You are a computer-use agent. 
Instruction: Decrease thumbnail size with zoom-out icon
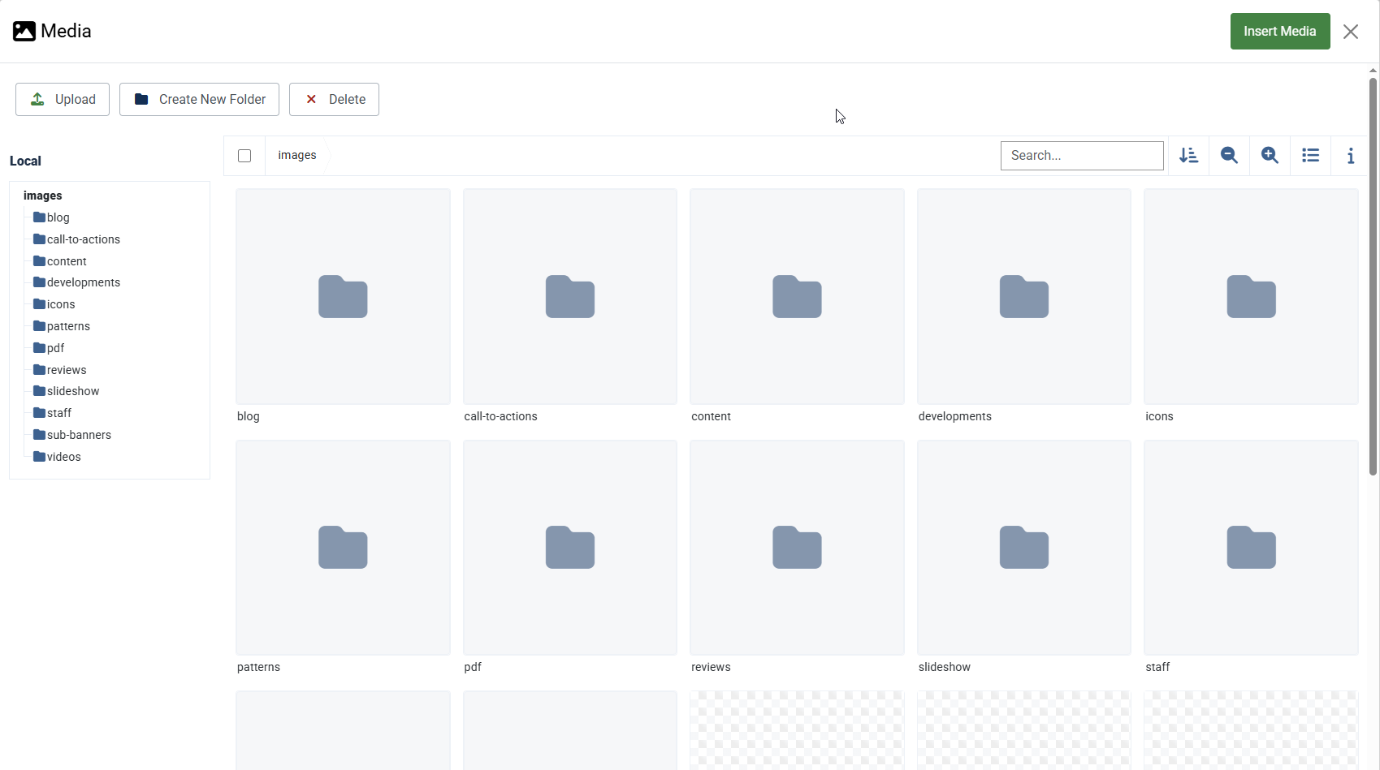tap(1229, 156)
